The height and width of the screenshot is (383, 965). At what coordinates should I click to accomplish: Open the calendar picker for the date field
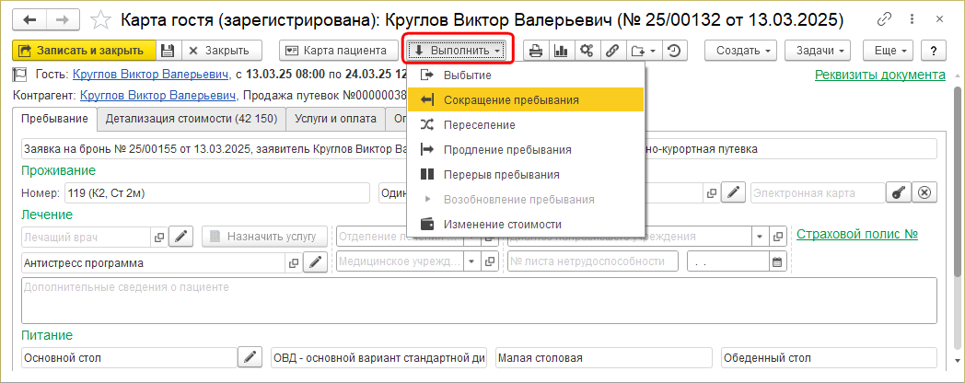(777, 261)
